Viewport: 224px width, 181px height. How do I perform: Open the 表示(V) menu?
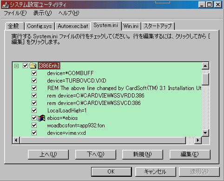(x=42, y=13)
